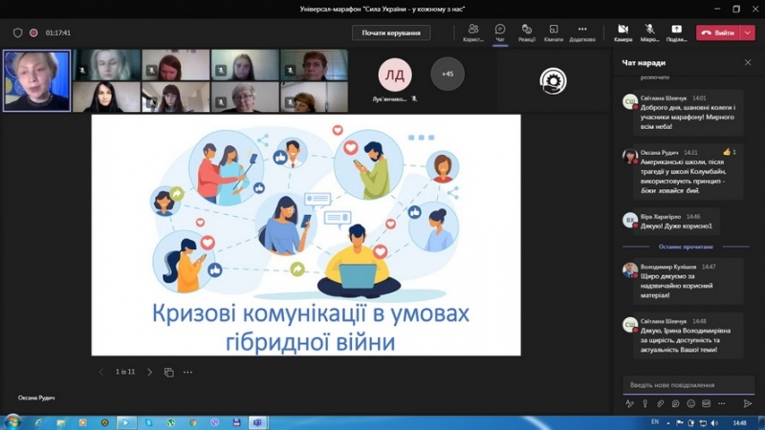Image resolution: width=765 pixels, height=430 pixels.
Task: Leave the meeting with Вийти button
Action: tap(719, 32)
